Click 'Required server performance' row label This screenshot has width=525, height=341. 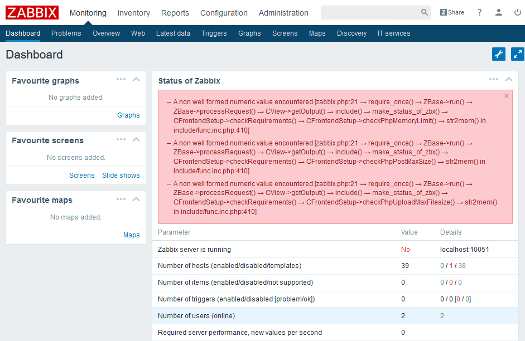[x=240, y=332]
